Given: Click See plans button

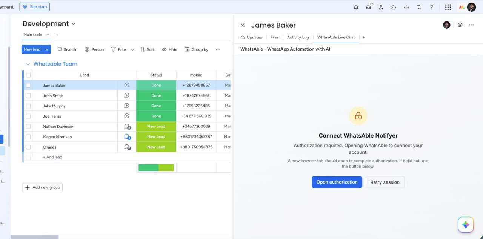Looking at the screenshot, I should click(34, 7).
